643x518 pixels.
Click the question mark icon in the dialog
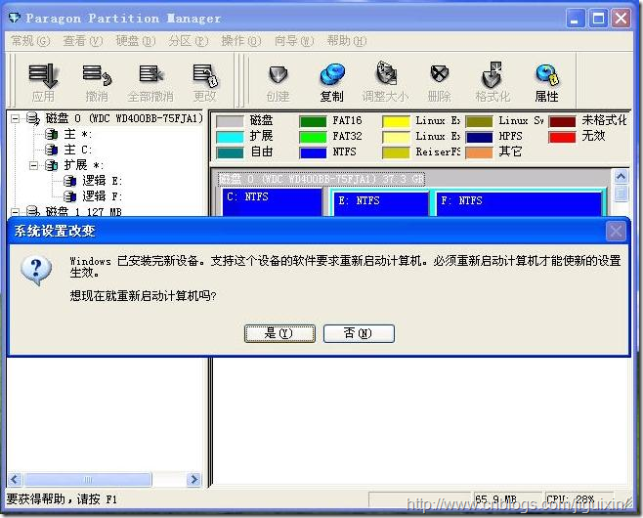(36, 271)
